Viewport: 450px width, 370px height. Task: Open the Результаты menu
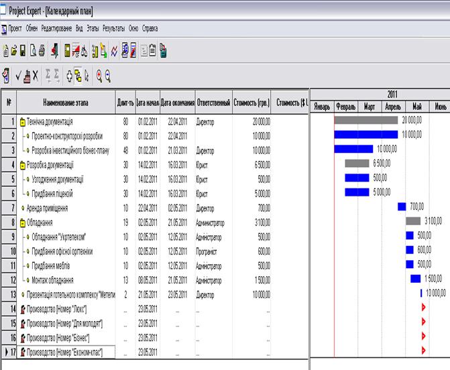pos(113,29)
